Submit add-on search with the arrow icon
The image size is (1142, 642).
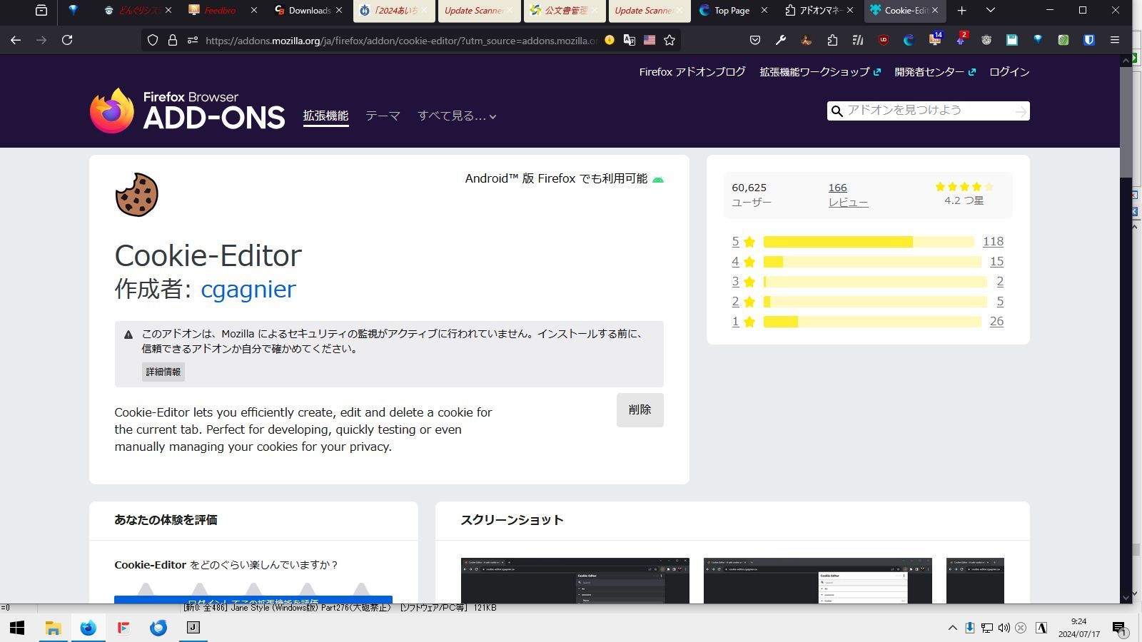(x=1021, y=111)
